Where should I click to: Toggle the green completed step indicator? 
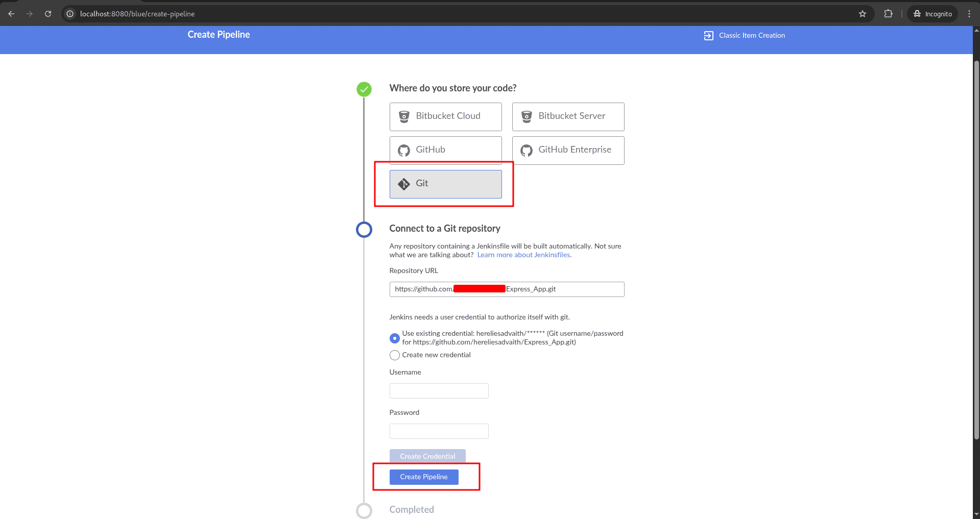click(x=364, y=89)
